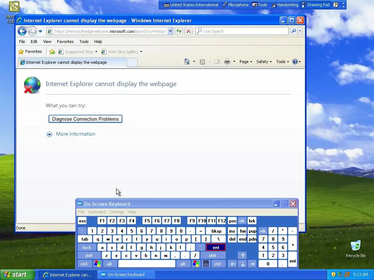Open the On-Screen Keyboard Help menu

tap(132, 212)
